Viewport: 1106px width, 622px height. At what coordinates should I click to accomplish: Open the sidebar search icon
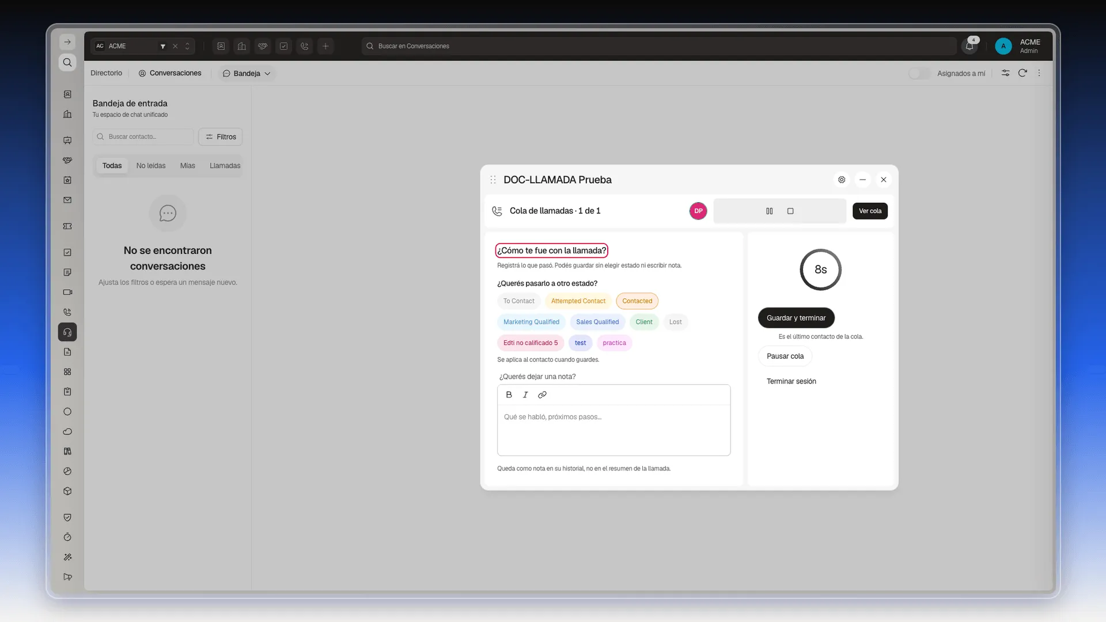pyautogui.click(x=67, y=62)
